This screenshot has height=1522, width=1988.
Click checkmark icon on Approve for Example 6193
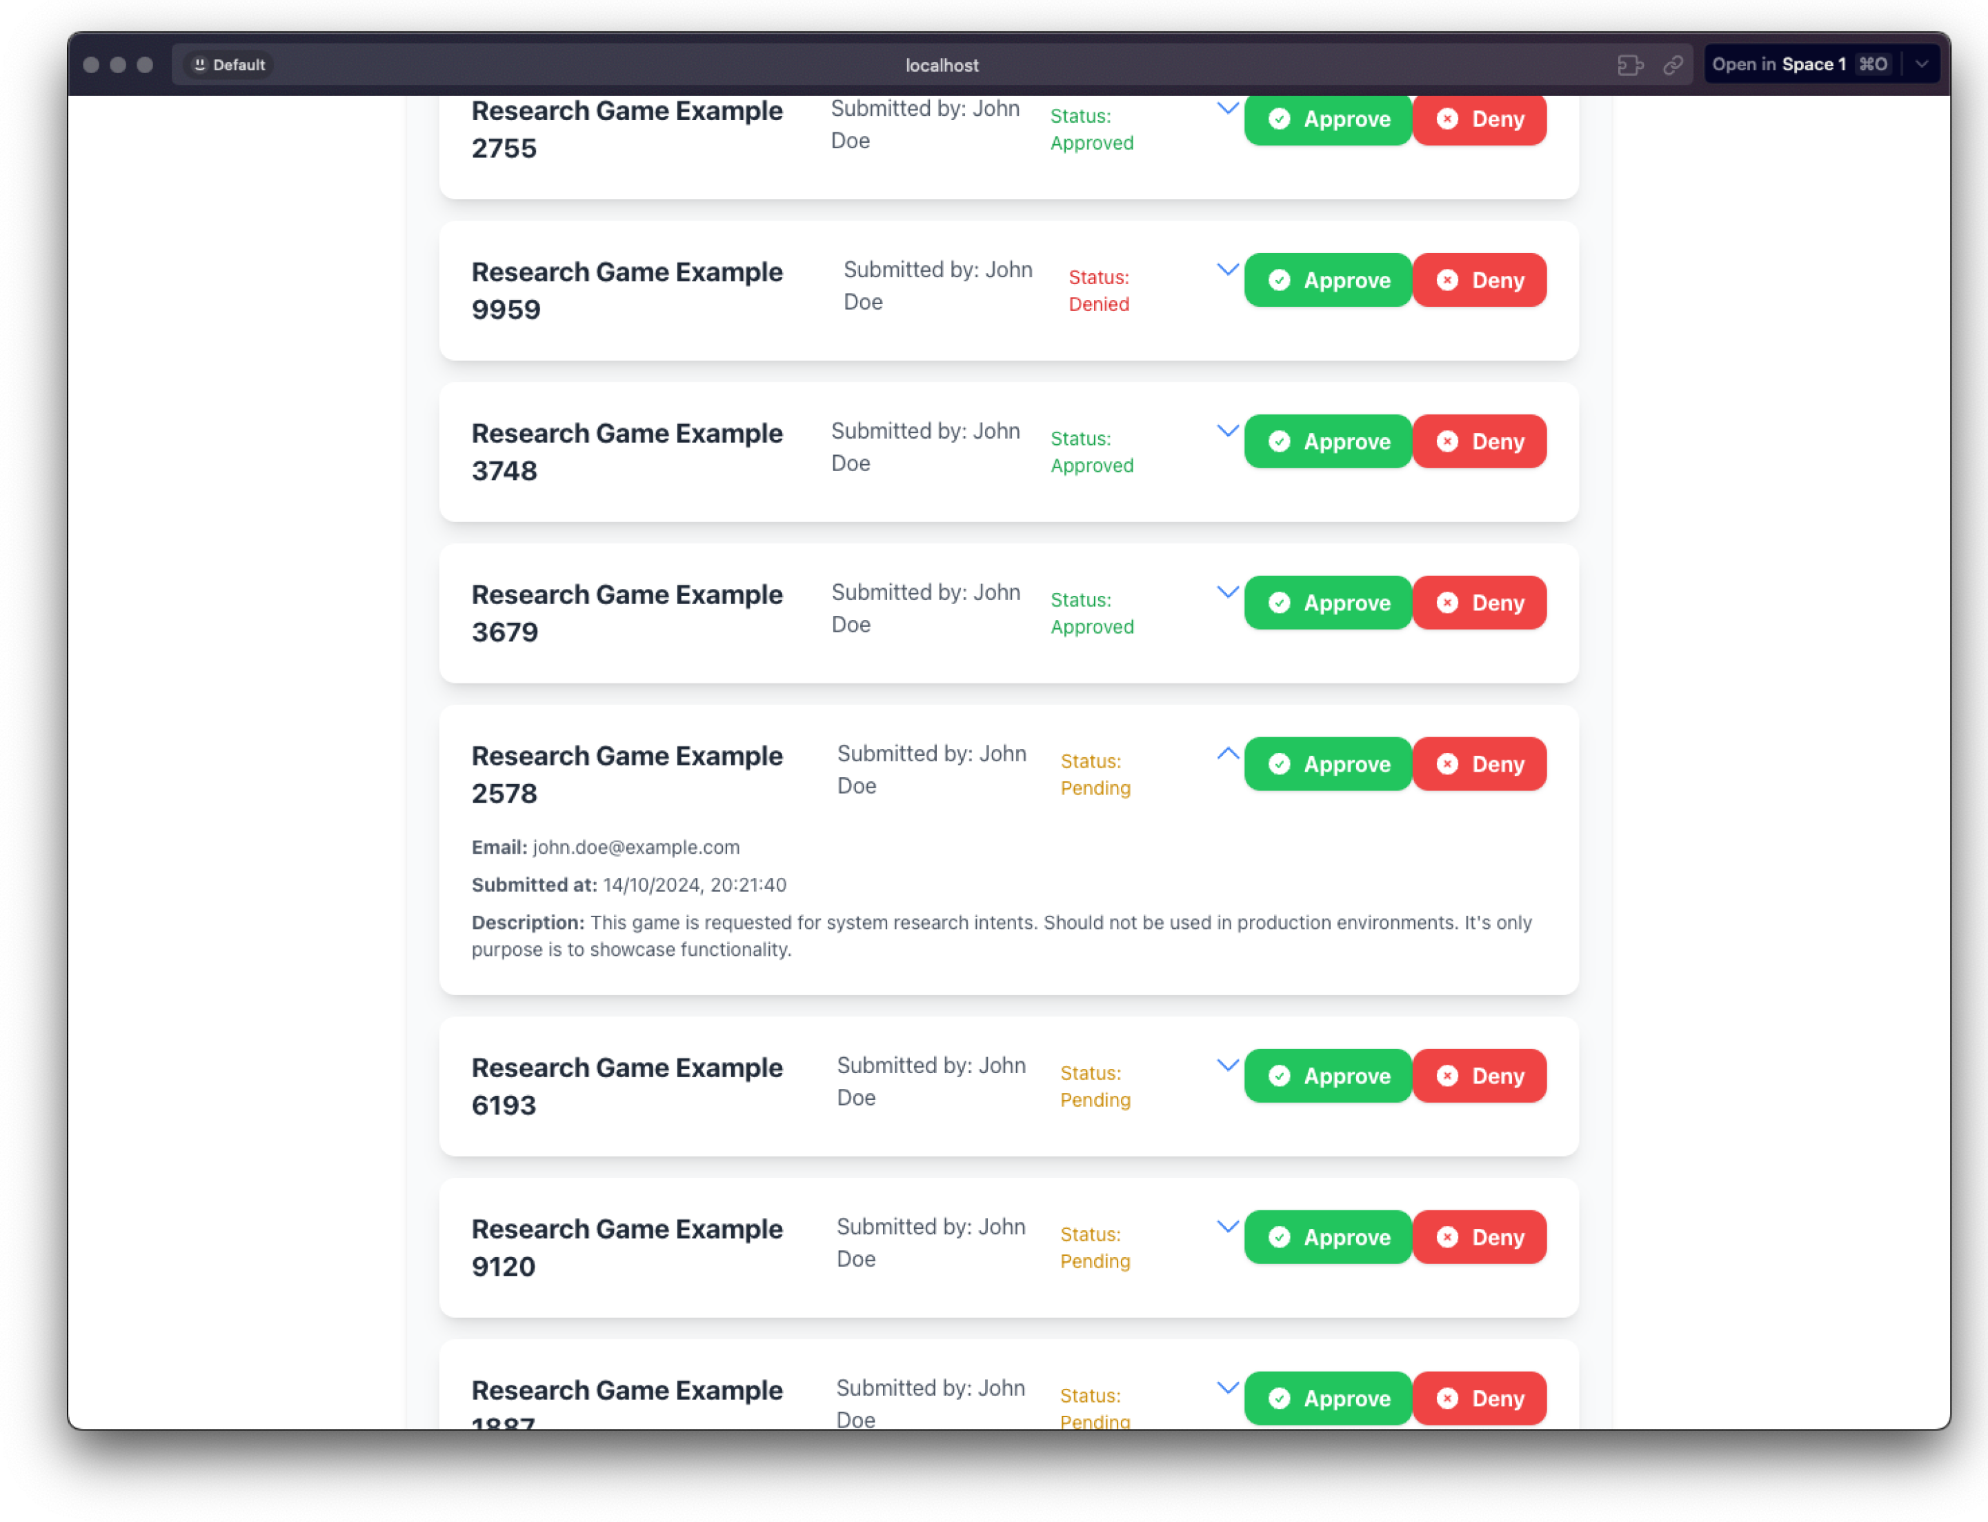click(1280, 1077)
